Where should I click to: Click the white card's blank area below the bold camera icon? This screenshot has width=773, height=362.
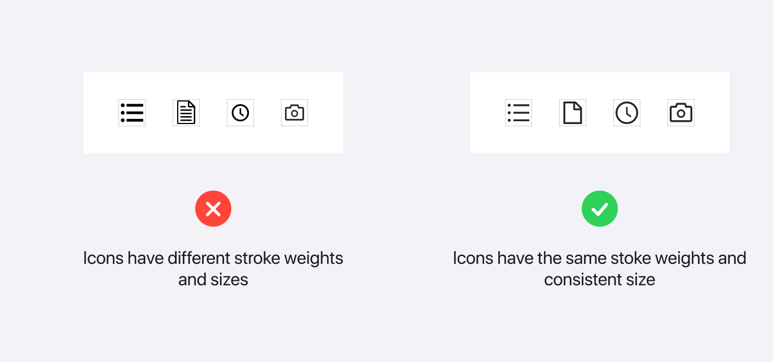681,140
